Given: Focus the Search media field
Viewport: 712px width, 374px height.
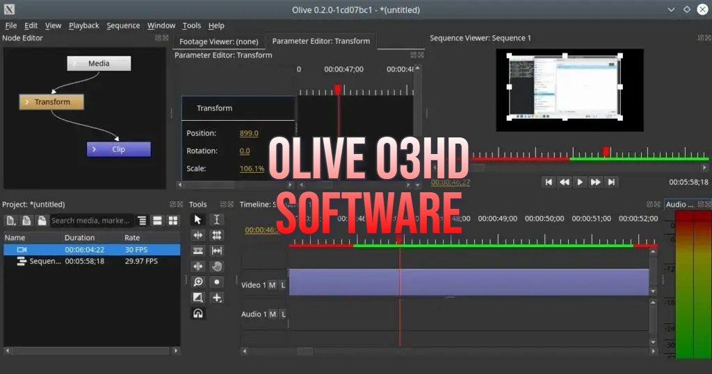Looking at the screenshot, I should [x=92, y=221].
